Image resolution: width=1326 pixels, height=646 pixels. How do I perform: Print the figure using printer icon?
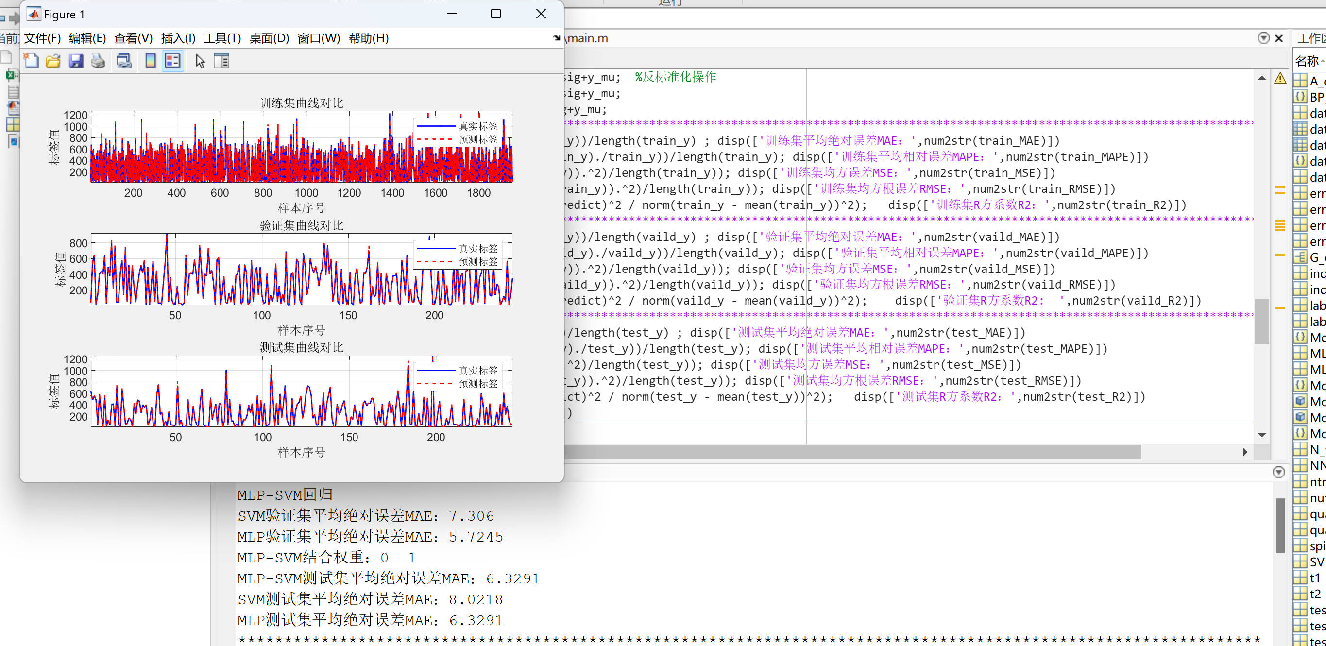98,61
